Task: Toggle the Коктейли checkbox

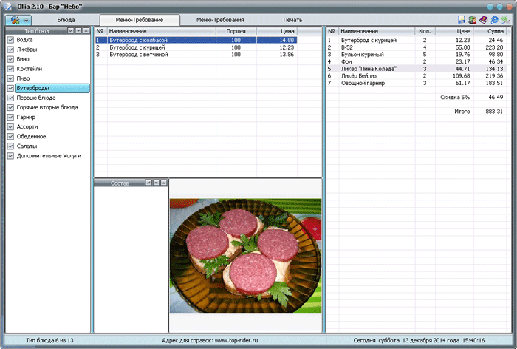Action: [x=10, y=69]
